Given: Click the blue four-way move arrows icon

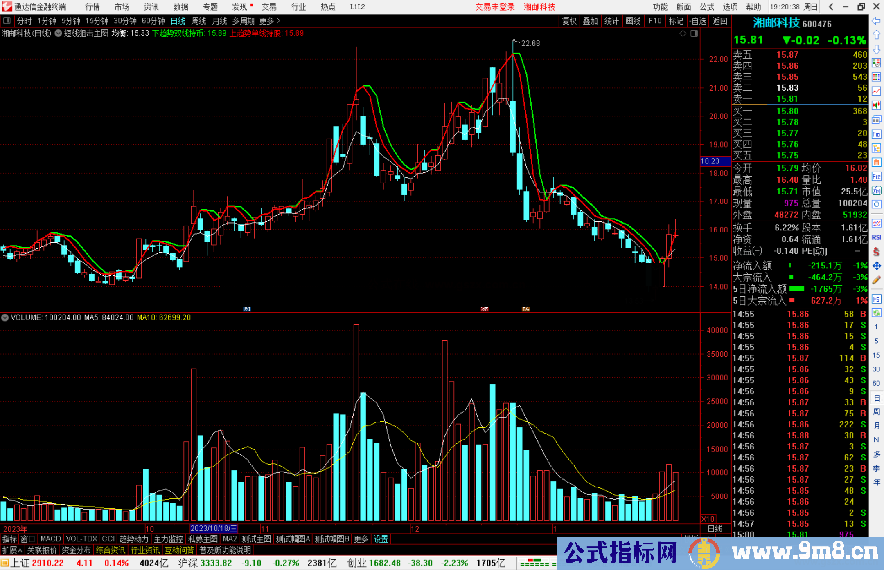Looking at the screenshot, I should pyautogui.click(x=876, y=266).
